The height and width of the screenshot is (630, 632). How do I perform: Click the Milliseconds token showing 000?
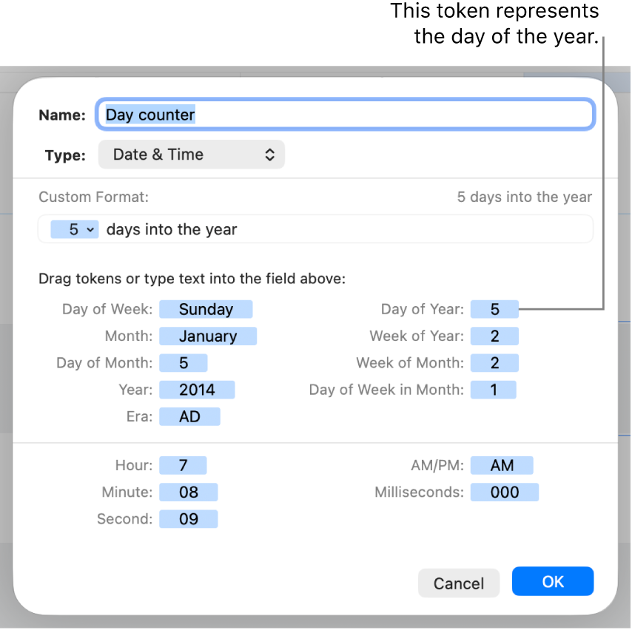pos(505,492)
